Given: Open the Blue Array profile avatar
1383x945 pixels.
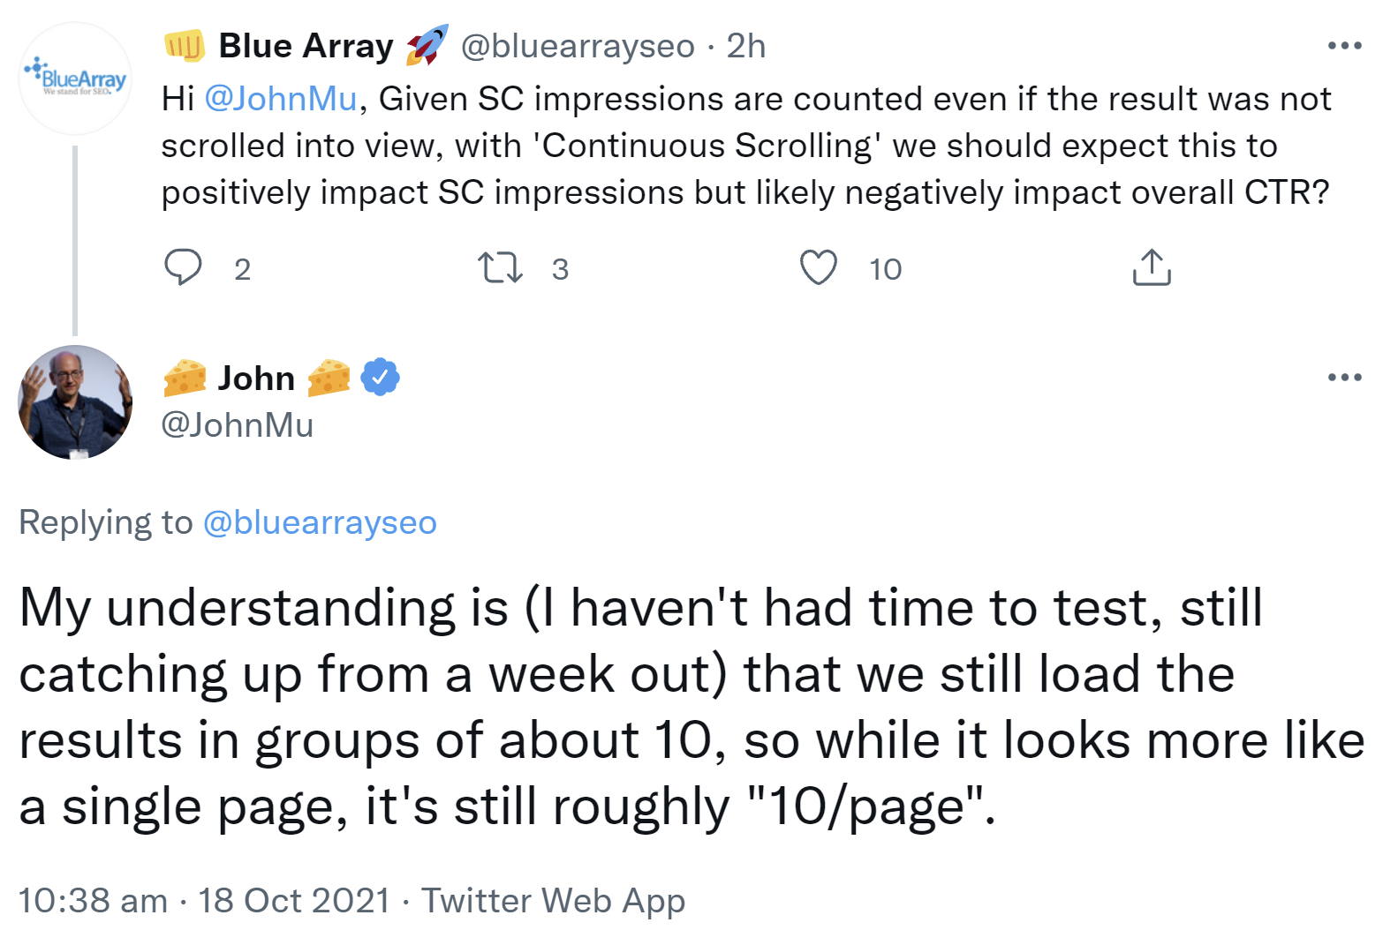Looking at the screenshot, I should pyautogui.click(x=76, y=79).
